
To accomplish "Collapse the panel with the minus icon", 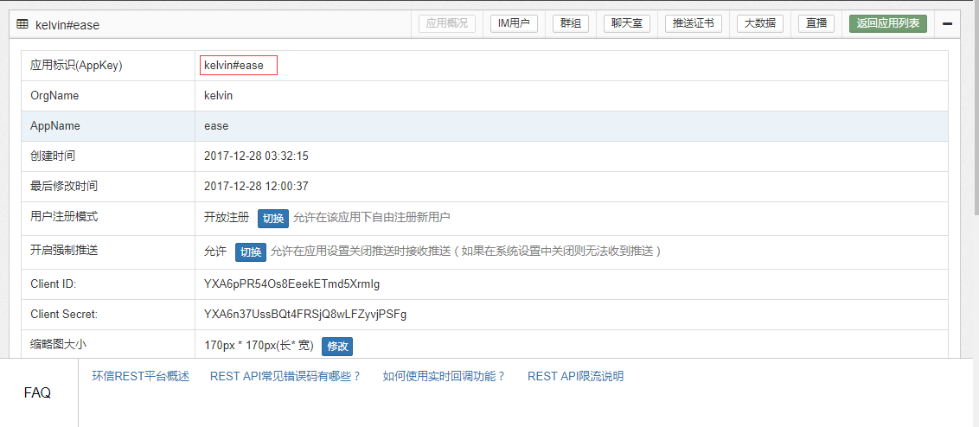I will (x=947, y=23).
